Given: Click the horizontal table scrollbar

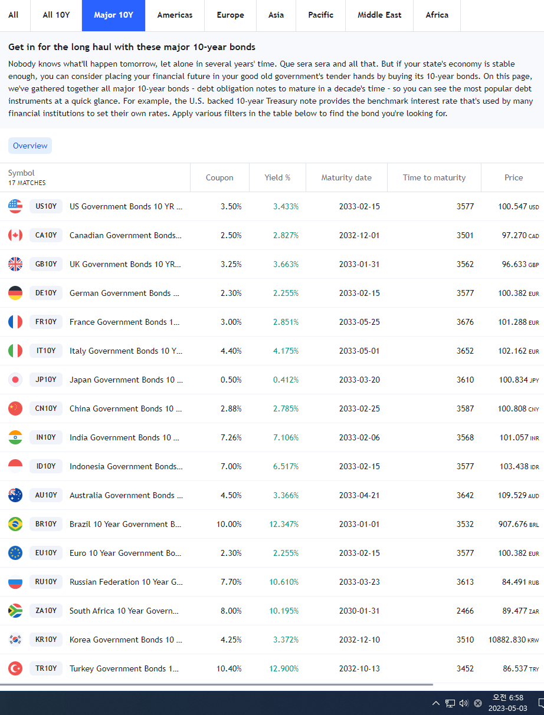Looking at the screenshot, I should click(x=217, y=685).
